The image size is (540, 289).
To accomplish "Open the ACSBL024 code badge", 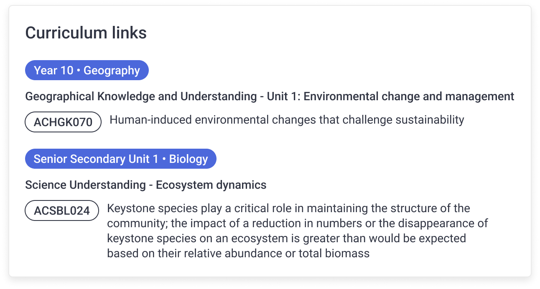I will click(62, 210).
